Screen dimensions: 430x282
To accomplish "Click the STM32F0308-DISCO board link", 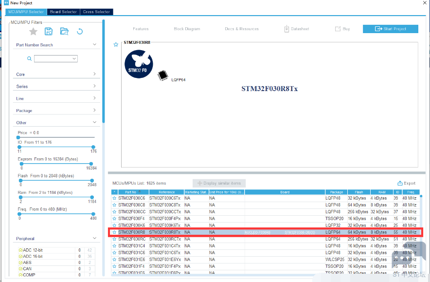I will pyautogui.click(x=300, y=232).
